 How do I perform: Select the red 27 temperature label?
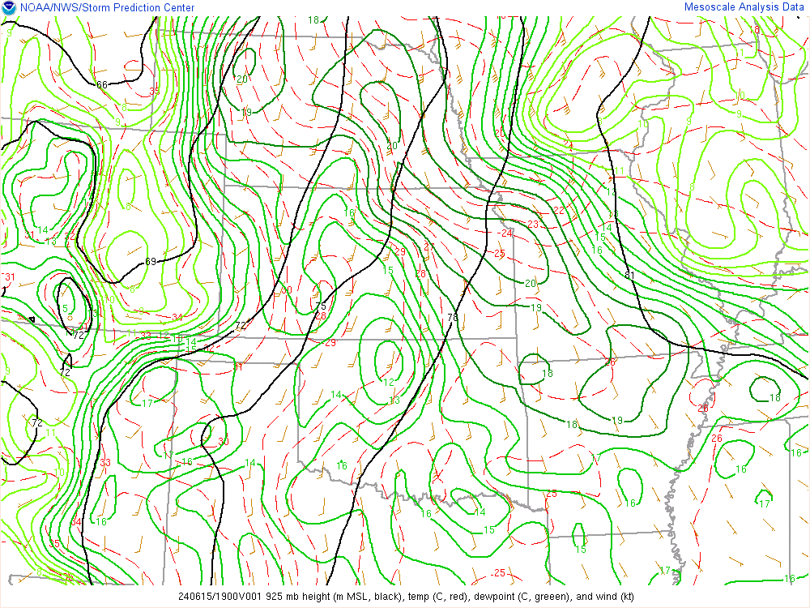click(429, 246)
